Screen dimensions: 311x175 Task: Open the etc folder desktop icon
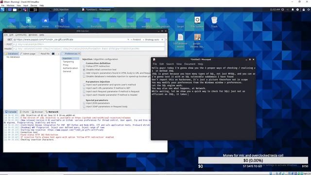113,22
